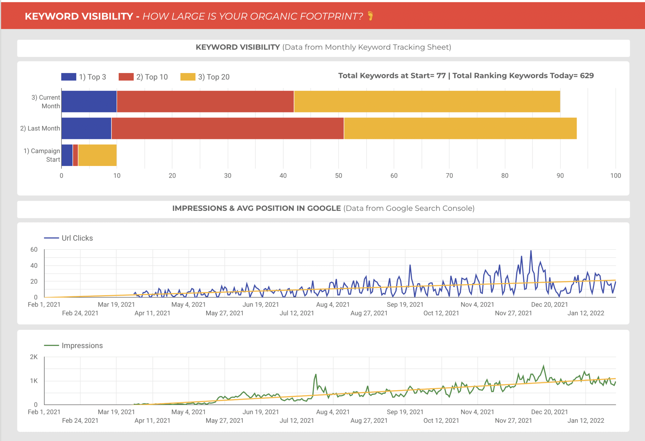645x441 pixels.
Task: Click 'Aug 4, 2021' on the Impressions axis
Action: [333, 412]
